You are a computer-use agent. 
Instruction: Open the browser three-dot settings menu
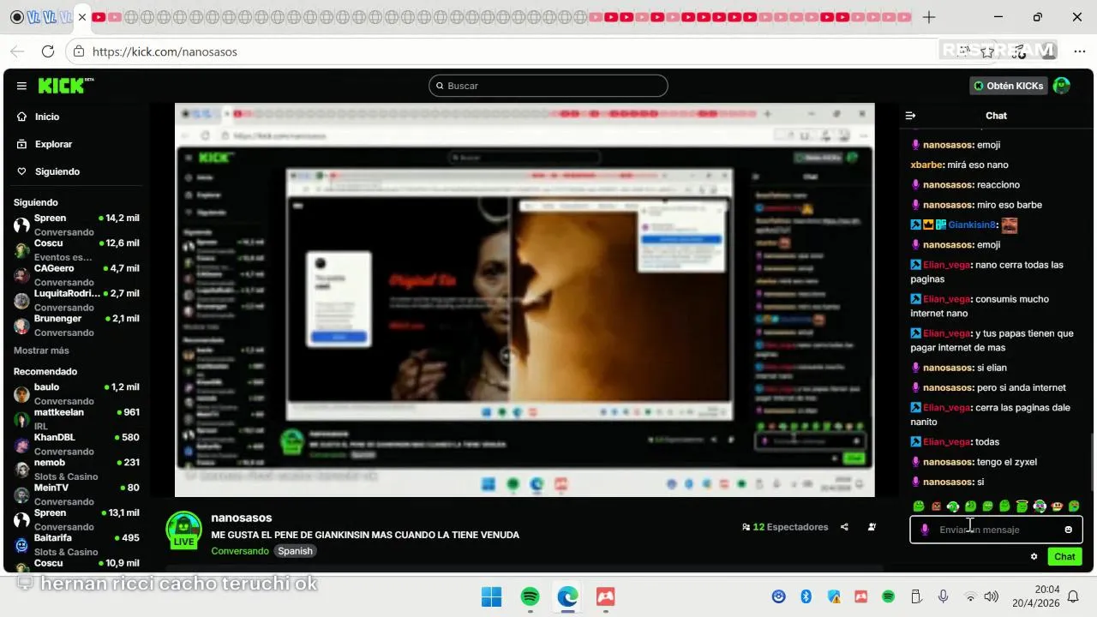pyautogui.click(x=1079, y=51)
